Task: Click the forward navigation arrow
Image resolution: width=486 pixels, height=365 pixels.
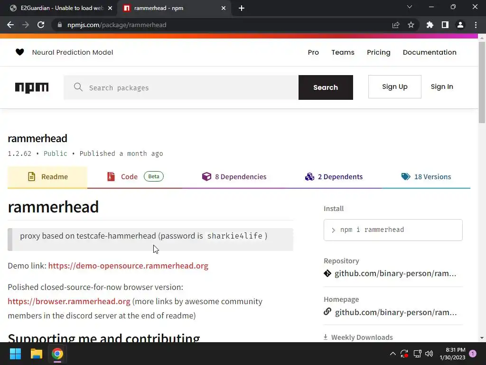Action: click(x=26, y=25)
